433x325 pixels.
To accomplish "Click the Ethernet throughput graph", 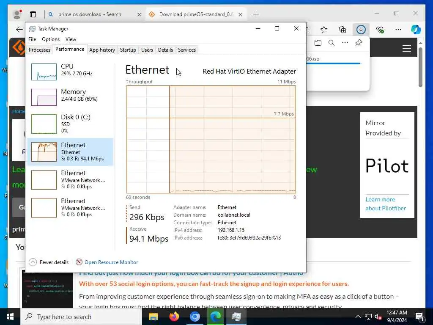I will coord(211,139).
